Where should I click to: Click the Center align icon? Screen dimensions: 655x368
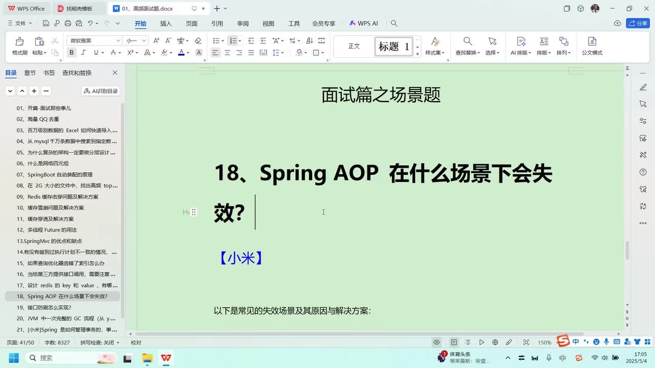click(x=227, y=53)
